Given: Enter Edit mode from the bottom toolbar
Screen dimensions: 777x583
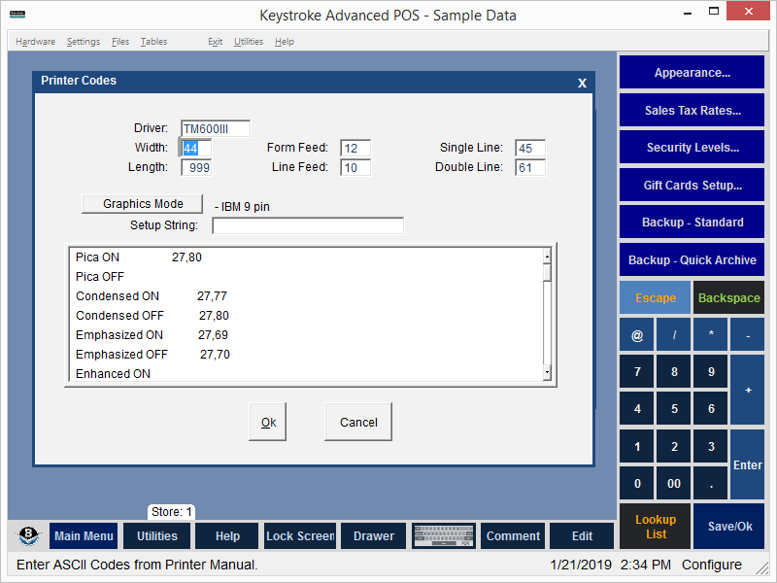Looking at the screenshot, I should coord(582,535).
